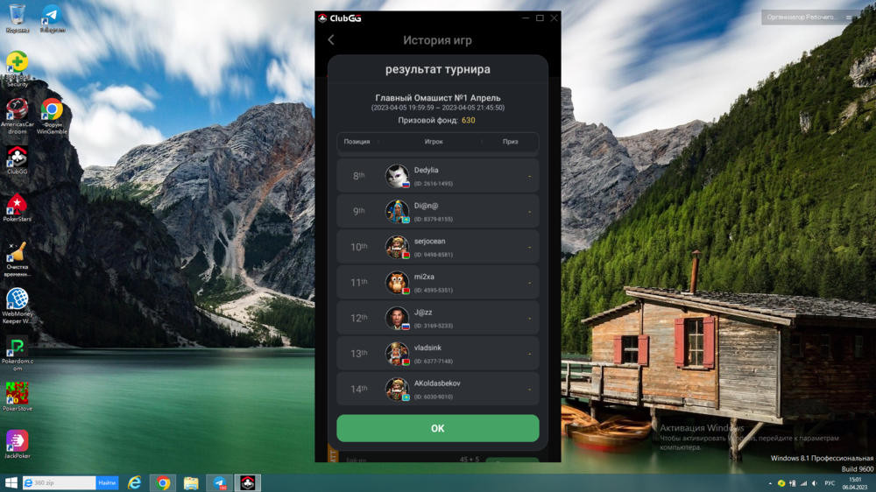Screen dimensions: 876x492
Task: Click the Найти search button
Action: pyautogui.click(x=107, y=483)
